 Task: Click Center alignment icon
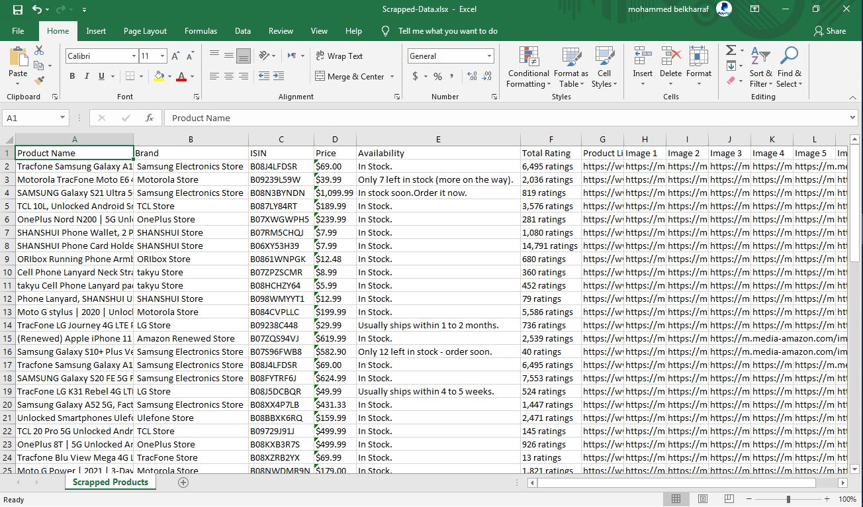228,77
